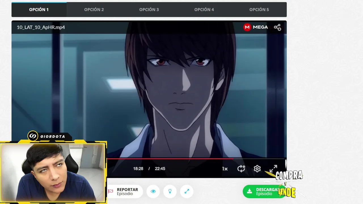Click the 18:28 current time label
Viewport: 363px width, 204px height.
coord(138,169)
